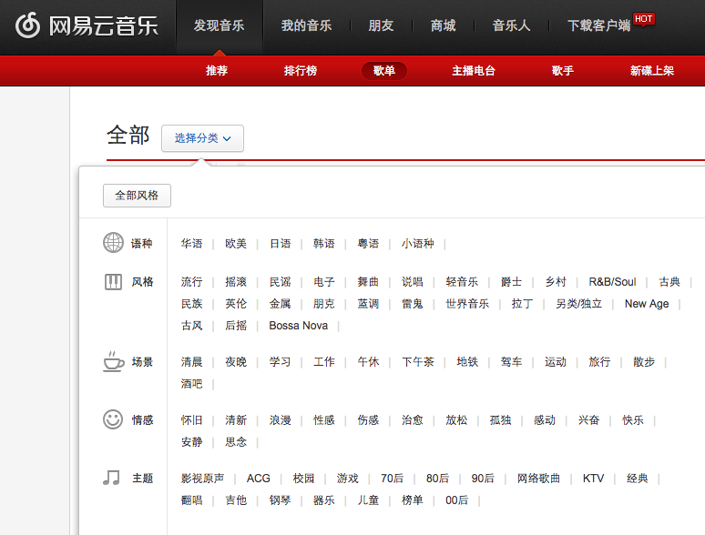Viewport: 705px width, 535px height.
Task: Open the 朋友 tab
Action: point(381,25)
